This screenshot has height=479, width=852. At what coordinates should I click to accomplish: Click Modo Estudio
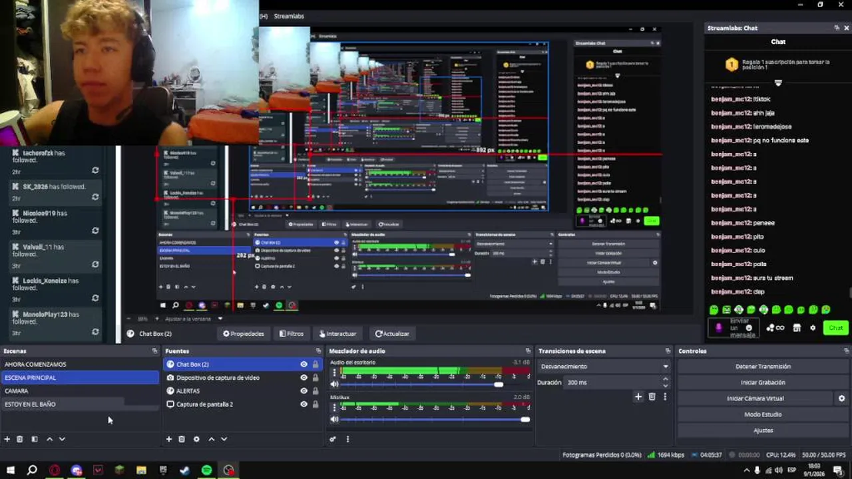[763, 414]
